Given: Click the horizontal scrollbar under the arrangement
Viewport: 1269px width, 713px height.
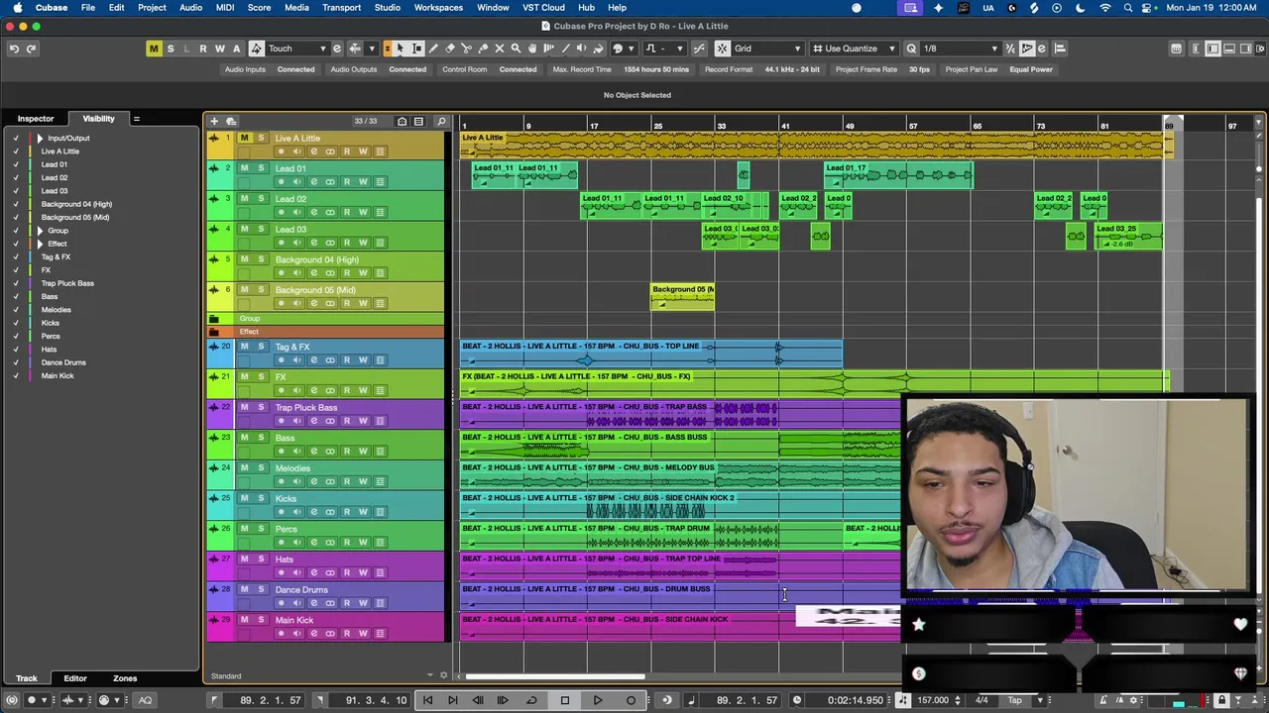Looking at the screenshot, I should point(555,676).
